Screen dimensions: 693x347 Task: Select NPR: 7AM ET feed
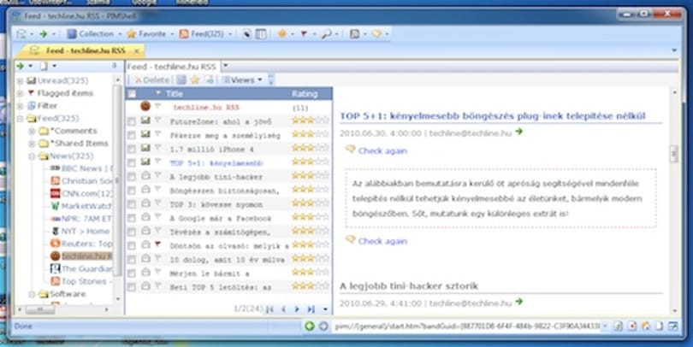point(82,219)
